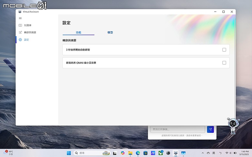Viewport: 252px width, 157px height.
Task: Click the Virtual Assistant taskbar icon
Action: coord(176,153)
